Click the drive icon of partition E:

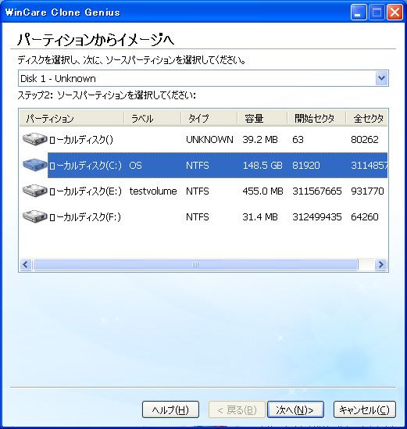click(34, 191)
